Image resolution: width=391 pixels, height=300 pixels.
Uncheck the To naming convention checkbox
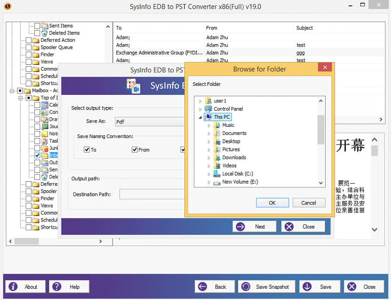[x=87, y=149]
